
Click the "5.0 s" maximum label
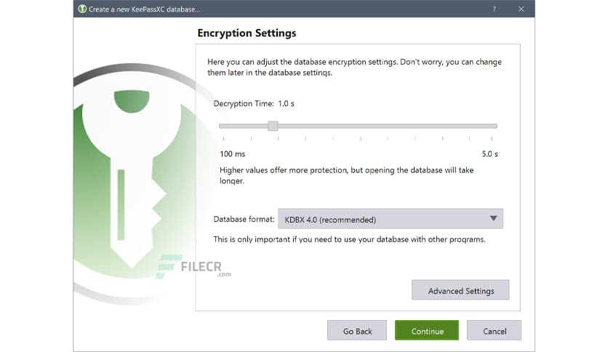[489, 154]
